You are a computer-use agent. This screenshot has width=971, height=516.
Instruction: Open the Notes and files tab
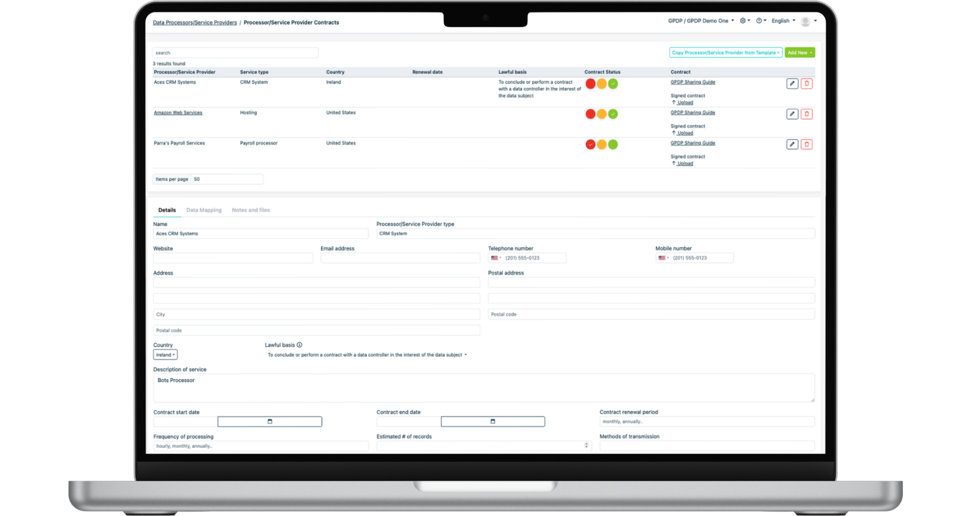[x=250, y=210]
